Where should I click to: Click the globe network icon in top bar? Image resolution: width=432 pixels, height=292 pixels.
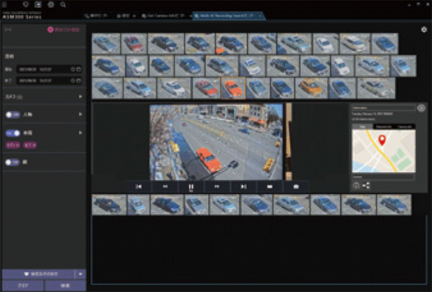[51, 4]
